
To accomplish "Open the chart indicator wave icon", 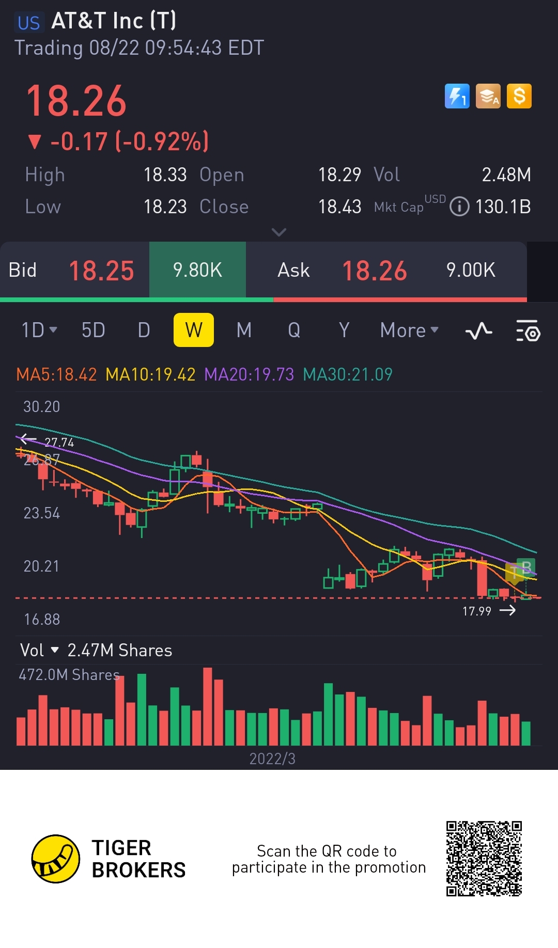I will click(x=478, y=330).
